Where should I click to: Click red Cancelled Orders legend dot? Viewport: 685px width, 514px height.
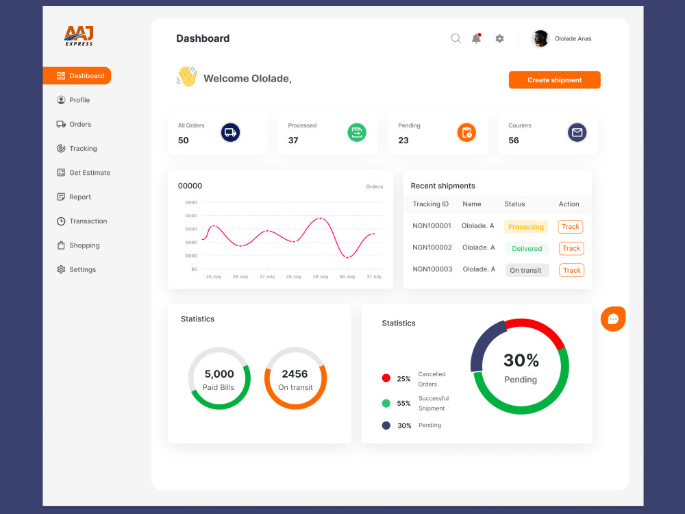(x=386, y=378)
